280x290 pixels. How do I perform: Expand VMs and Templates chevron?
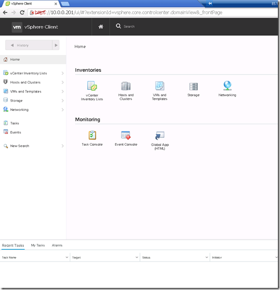pos(62,91)
